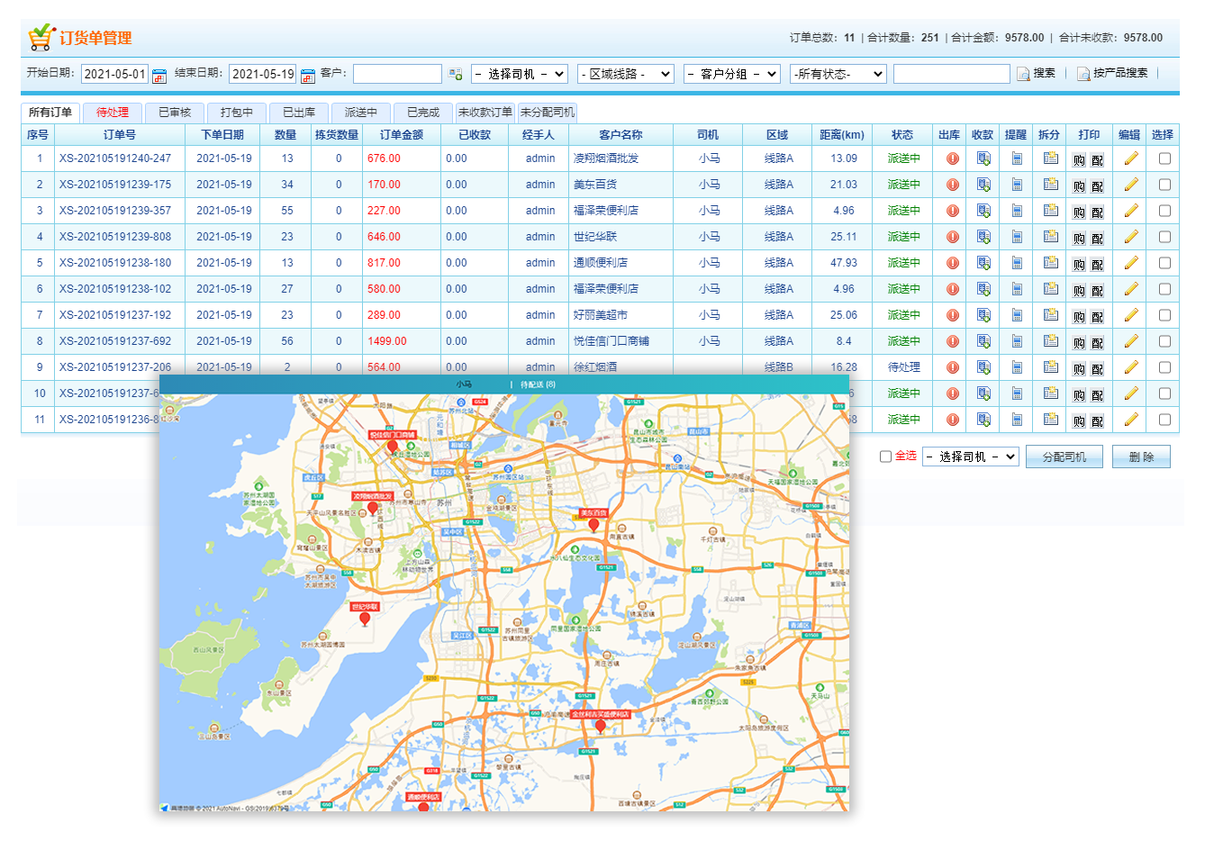Select checkbox for order XS-202105191240-247
Screen dimensions: 1232x850
[x=1164, y=158]
